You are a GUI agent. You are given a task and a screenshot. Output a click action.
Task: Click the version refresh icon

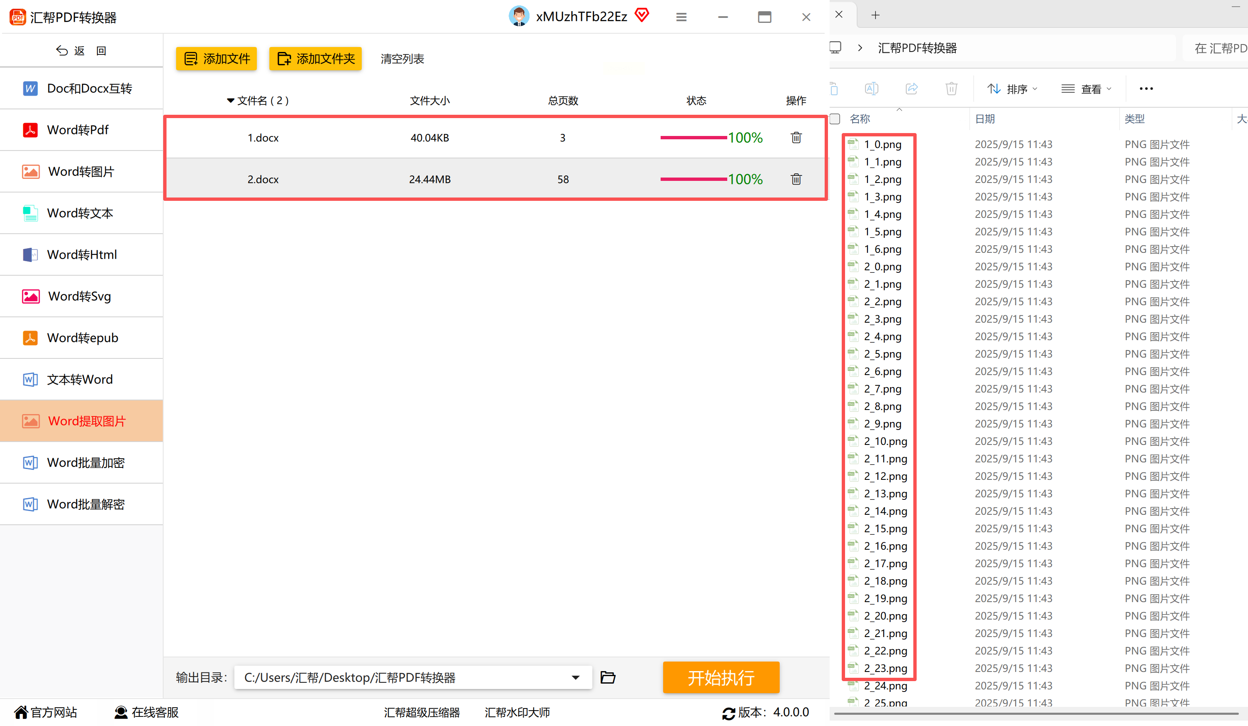coord(728,713)
